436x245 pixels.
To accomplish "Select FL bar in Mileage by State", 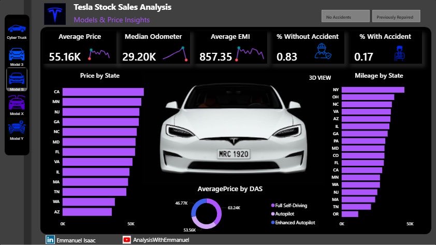I will point(362,163).
